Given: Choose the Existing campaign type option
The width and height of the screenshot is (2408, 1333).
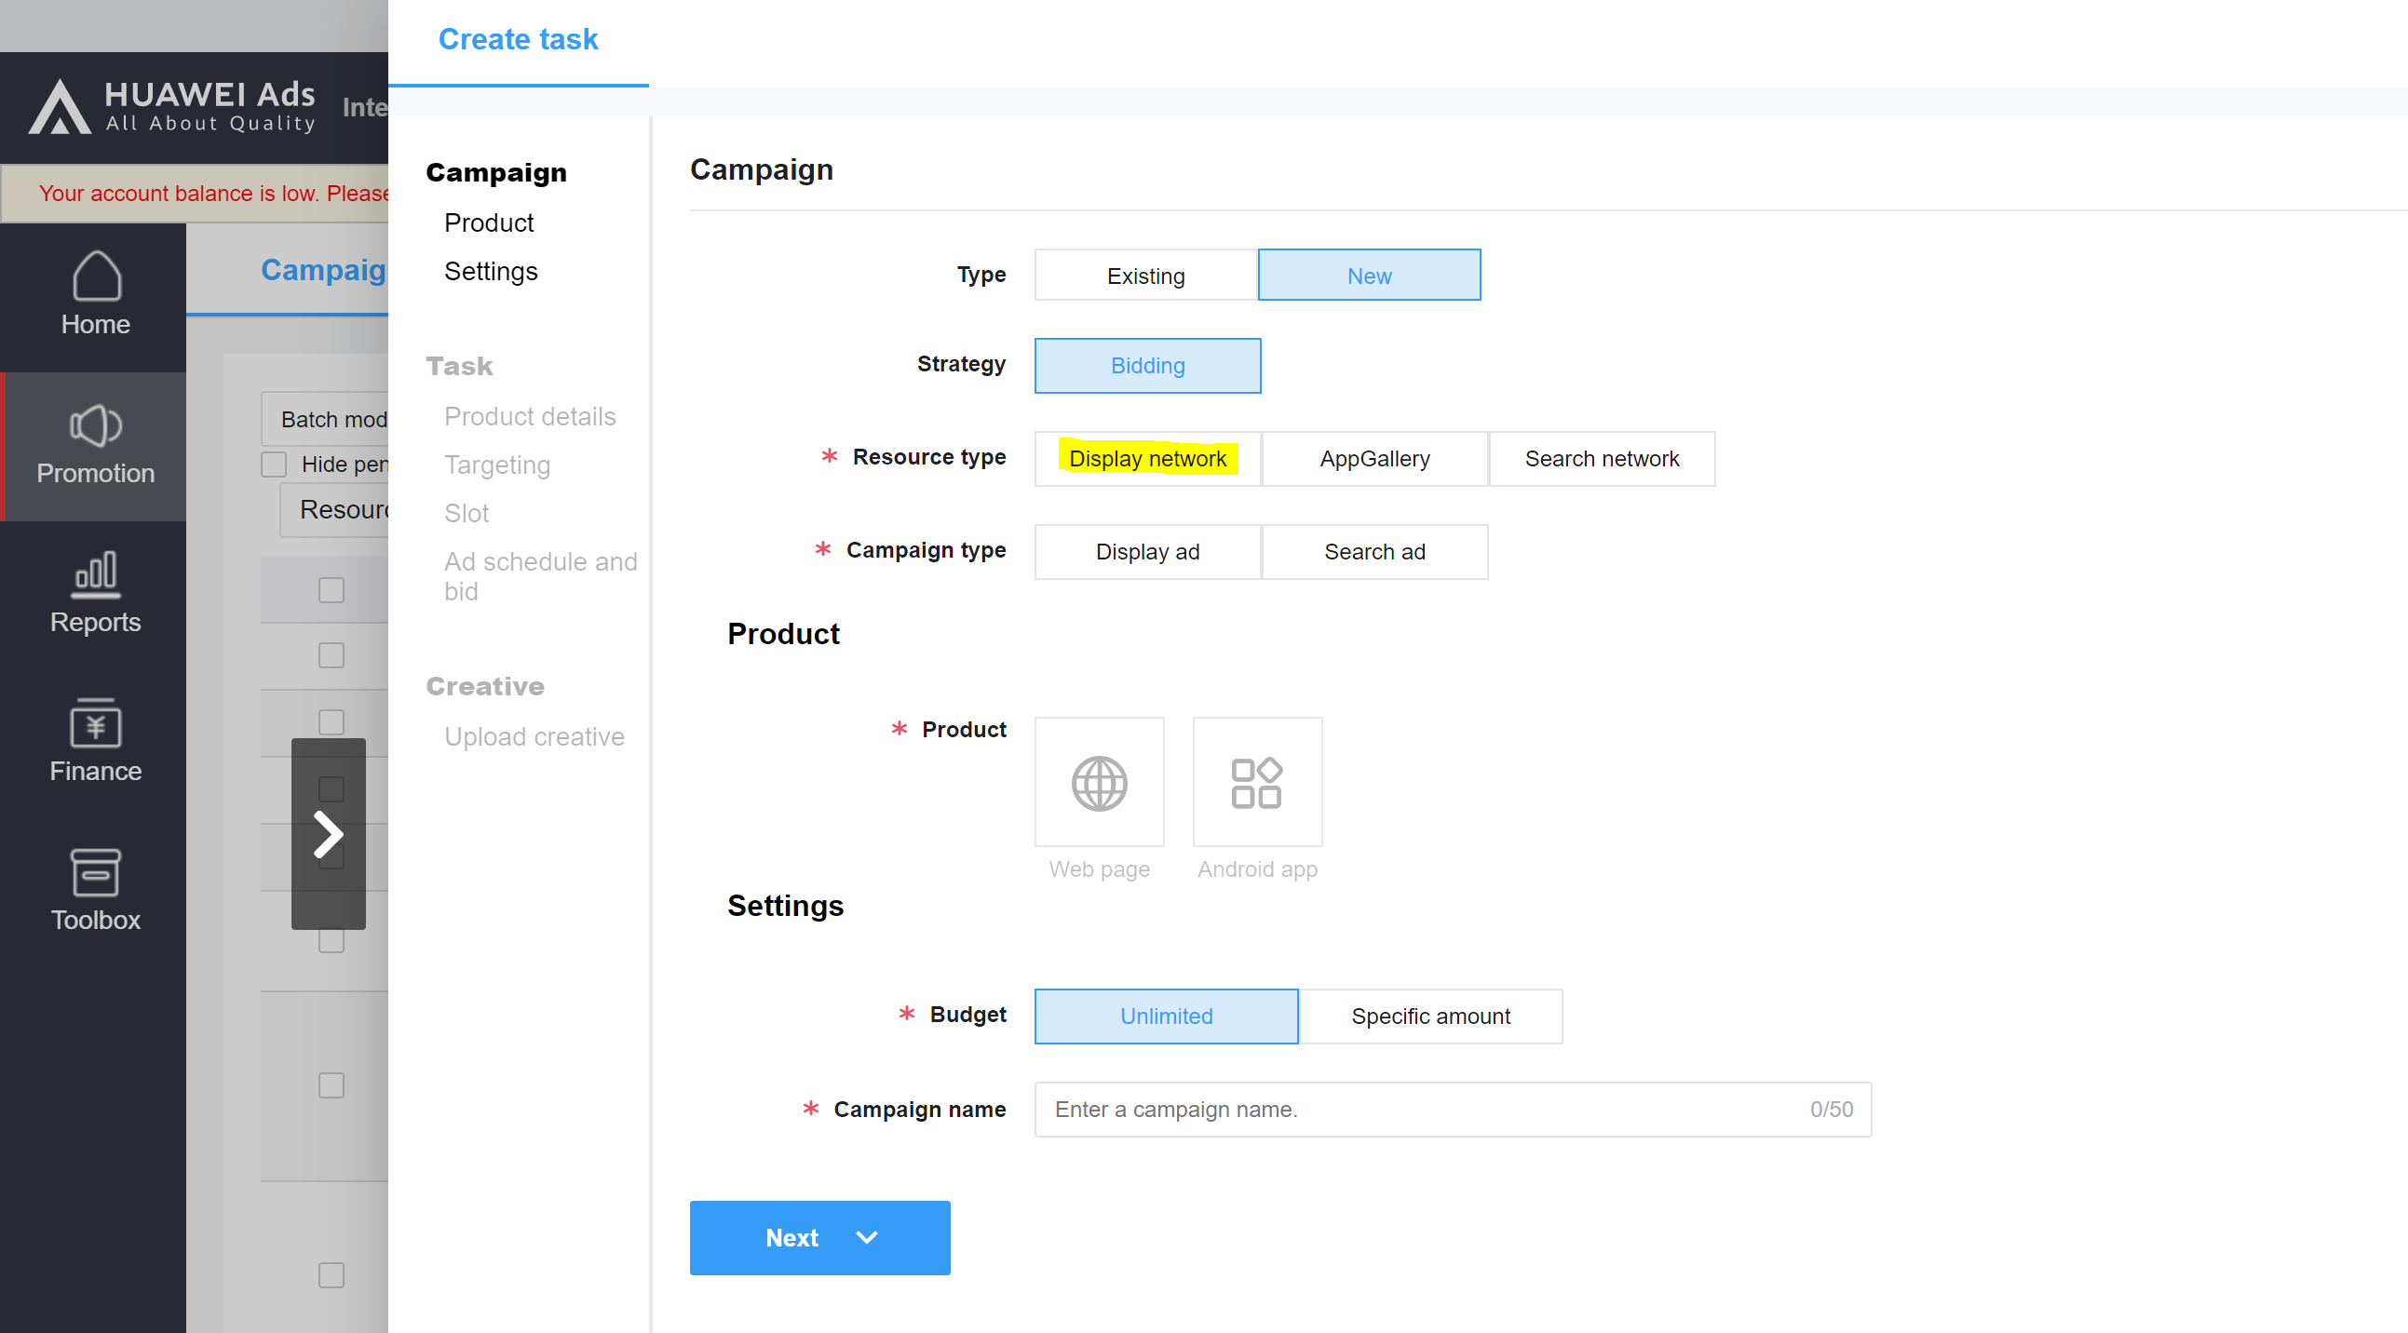Looking at the screenshot, I should point(1145,276).
